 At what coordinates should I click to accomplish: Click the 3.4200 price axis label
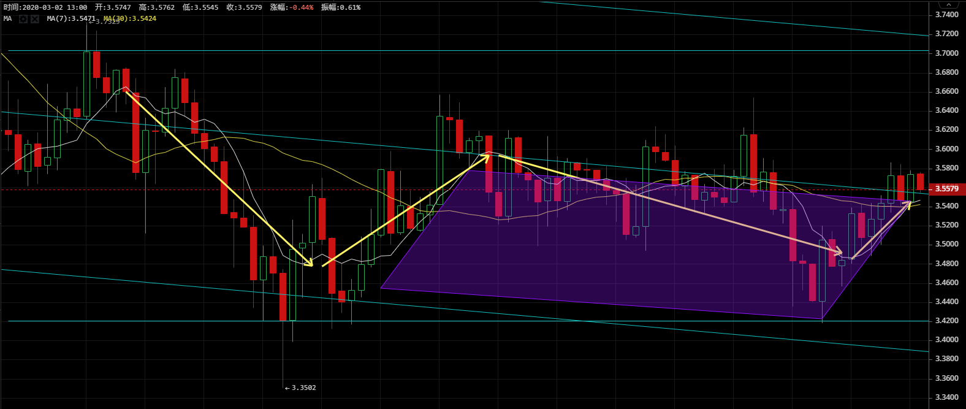(947, 321)
